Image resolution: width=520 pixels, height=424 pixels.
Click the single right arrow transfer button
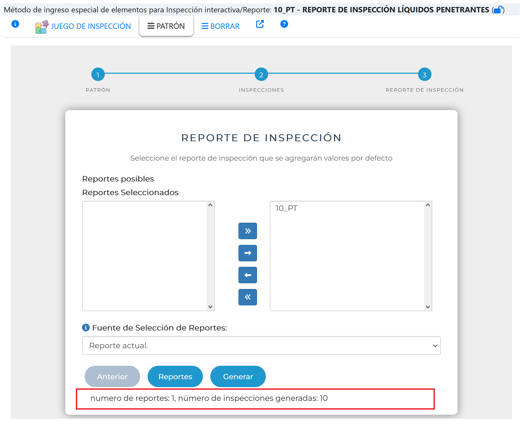click(x=247, y=253)
